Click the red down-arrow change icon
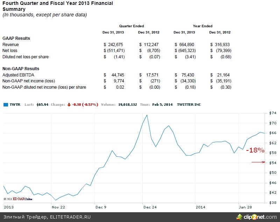This screenshot has height=222, width=280. pos(69,105)
